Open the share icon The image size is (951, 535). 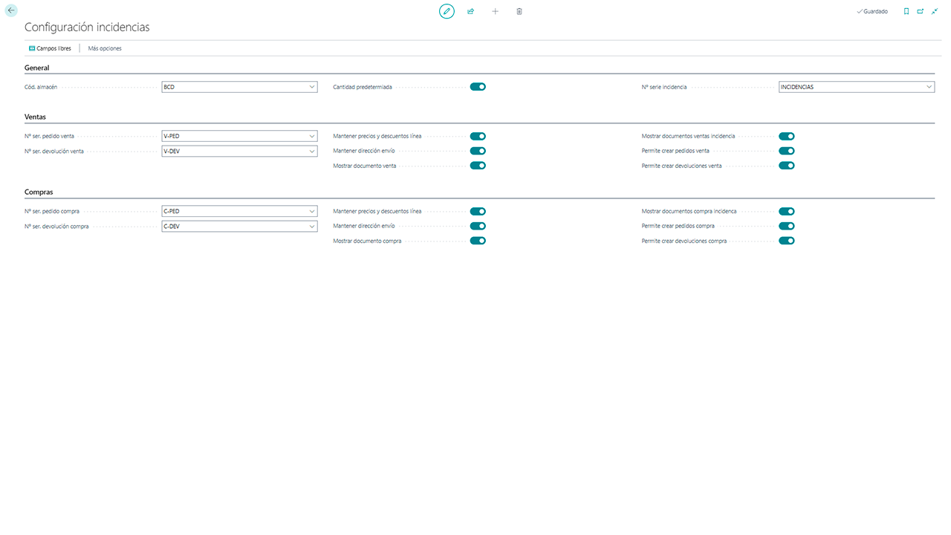(471, 11)
